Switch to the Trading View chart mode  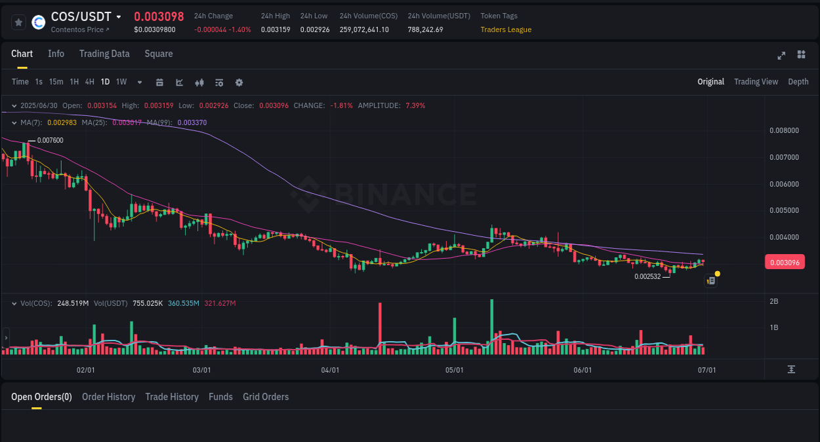coord(756,81)
